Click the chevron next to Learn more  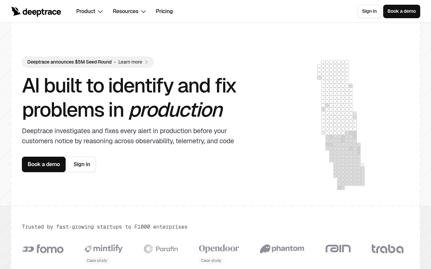pos(146,62)
